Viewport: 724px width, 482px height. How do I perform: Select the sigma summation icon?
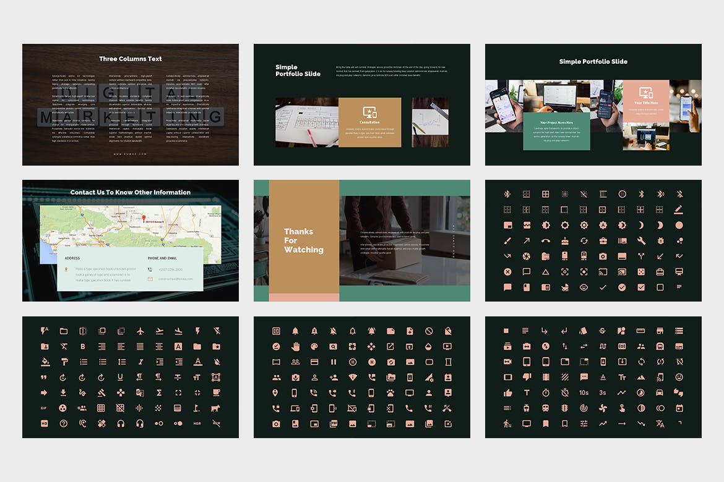tap(159, 392)
